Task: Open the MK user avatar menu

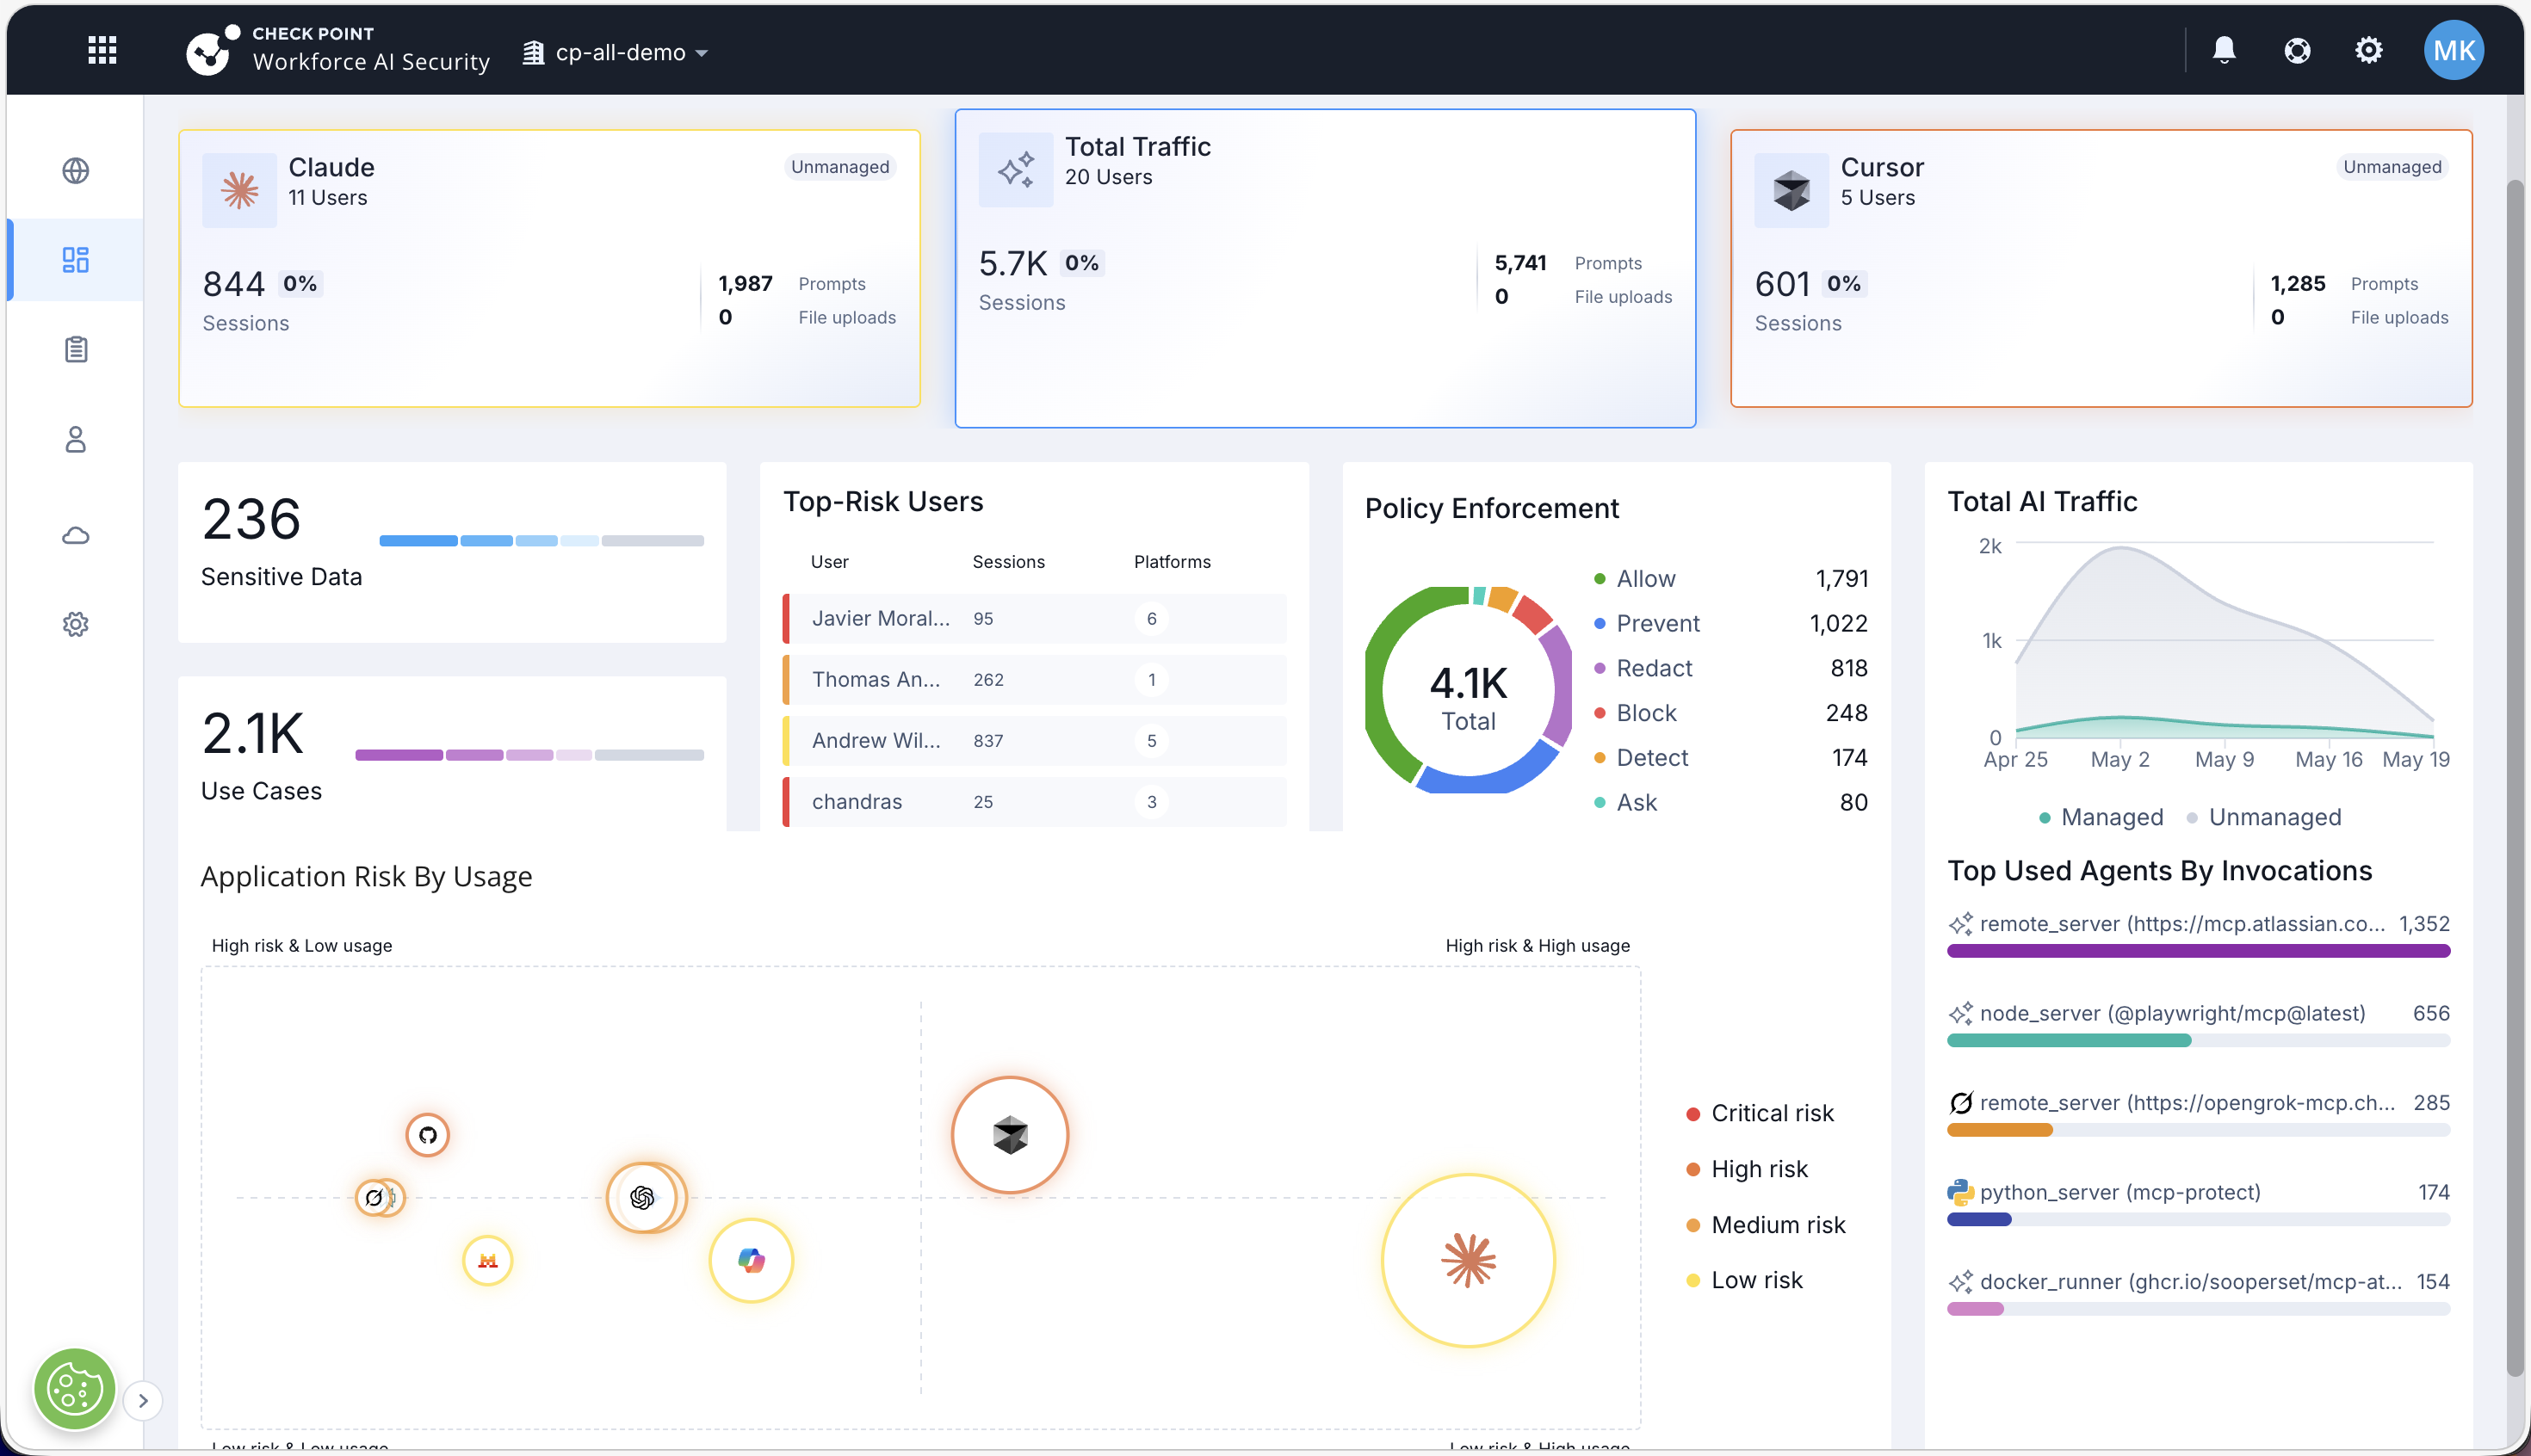Action: click(2454, 50)
